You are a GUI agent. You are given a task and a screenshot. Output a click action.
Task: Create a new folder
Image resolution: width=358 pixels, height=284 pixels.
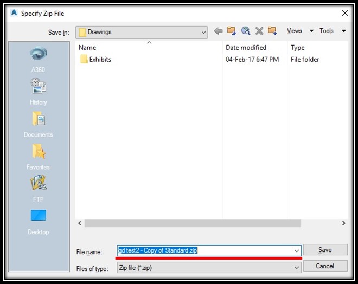[x=272, y=30]
